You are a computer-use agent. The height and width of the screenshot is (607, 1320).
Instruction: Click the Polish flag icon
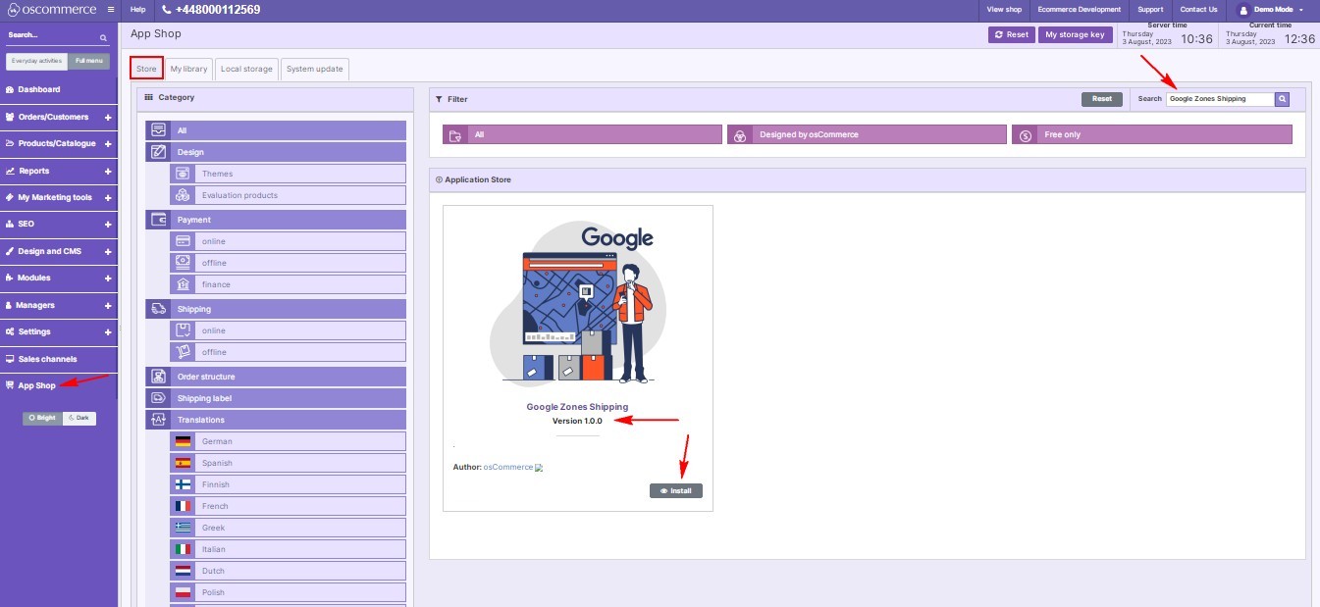coord(183,592)
